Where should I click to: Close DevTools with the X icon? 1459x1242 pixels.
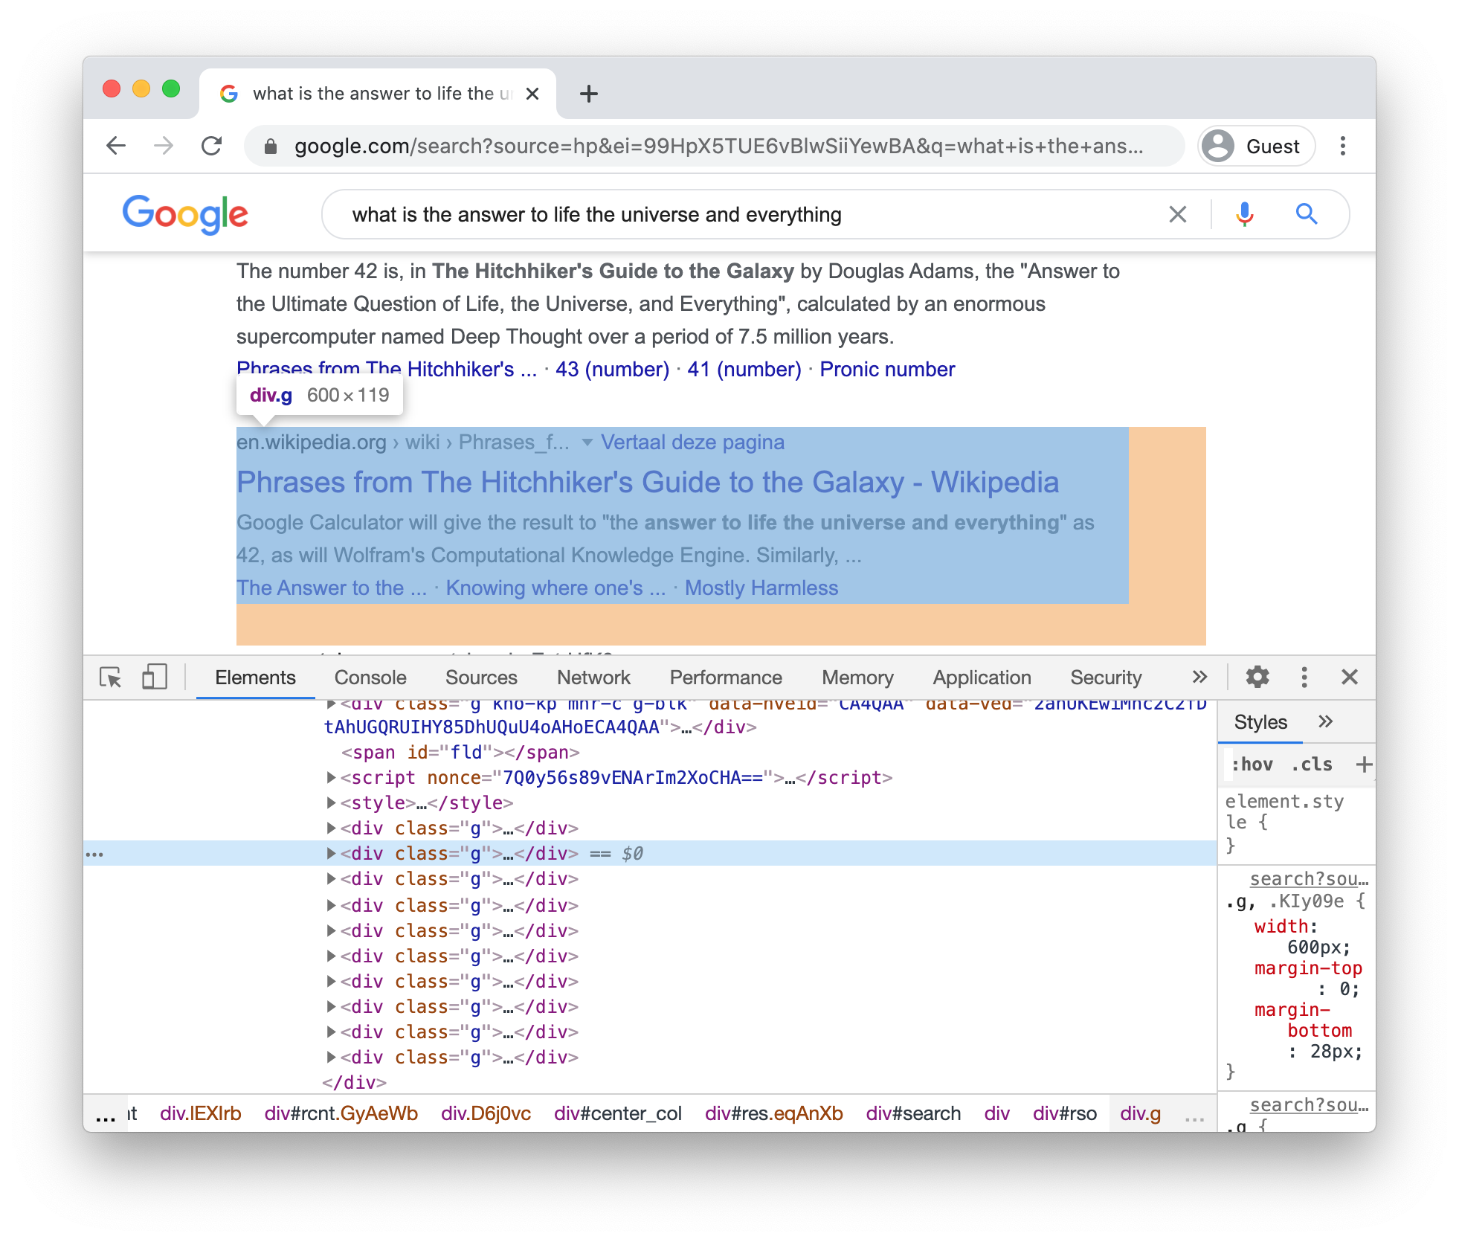click(1350, 677)
